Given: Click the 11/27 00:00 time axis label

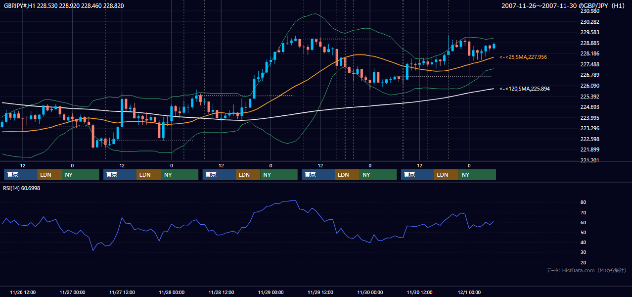Looking at the screenshot, I should pyautogui.click(x=72, y=292).
